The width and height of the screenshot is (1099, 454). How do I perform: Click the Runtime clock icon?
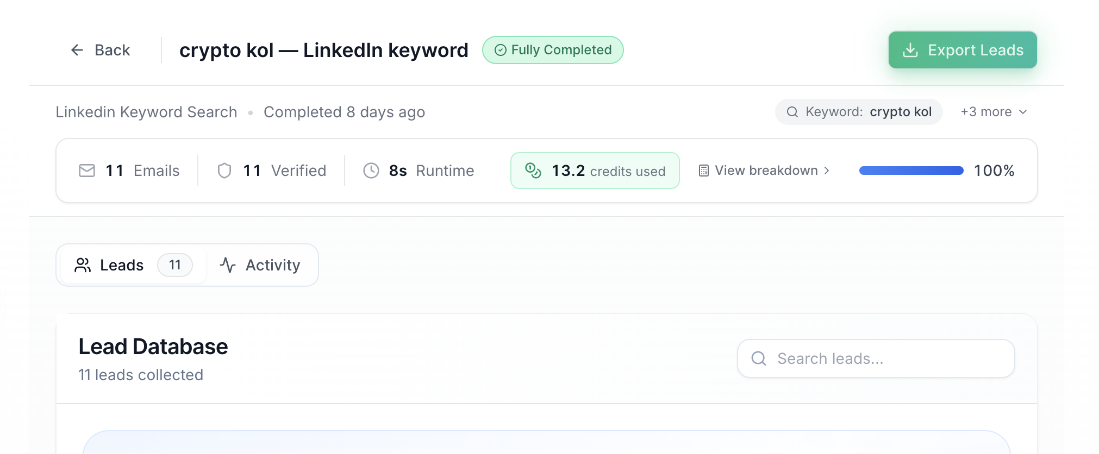point(371,171)
